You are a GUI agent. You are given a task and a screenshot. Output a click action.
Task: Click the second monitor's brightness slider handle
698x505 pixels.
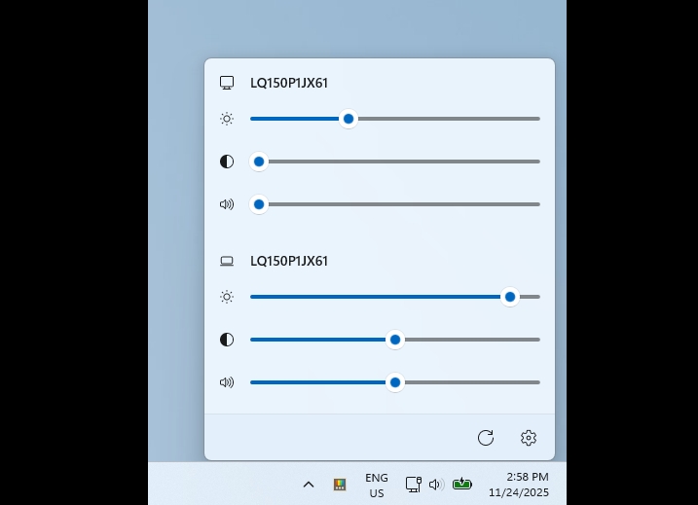point(509,297)
